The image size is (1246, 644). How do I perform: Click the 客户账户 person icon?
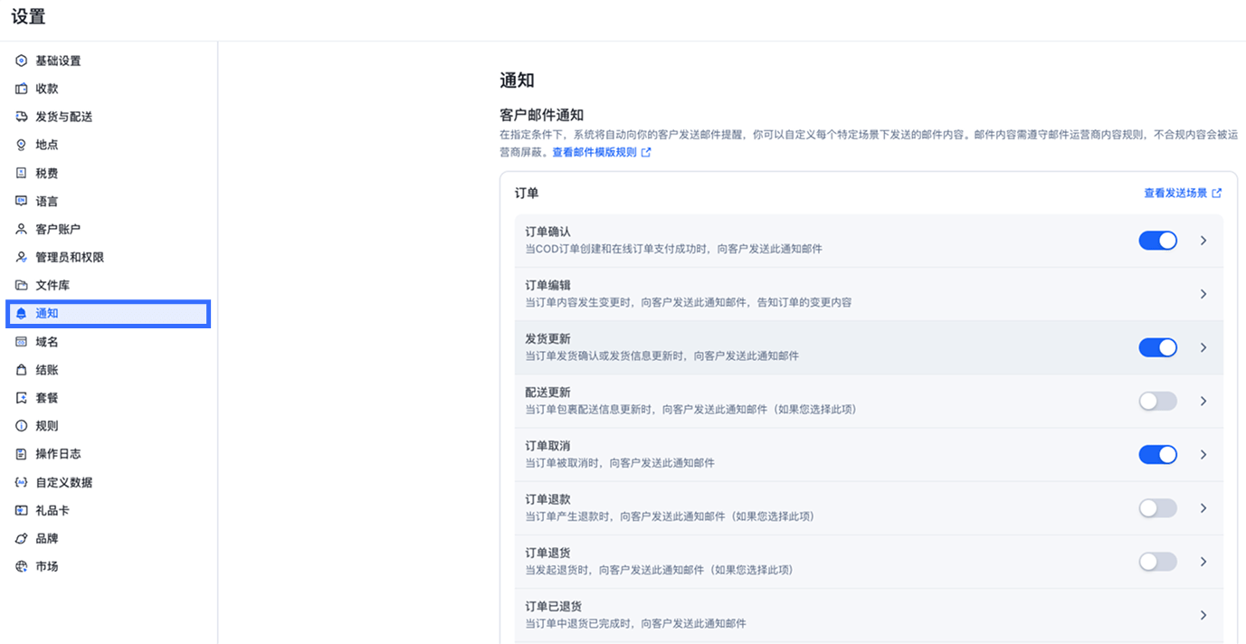coord(20,228)
